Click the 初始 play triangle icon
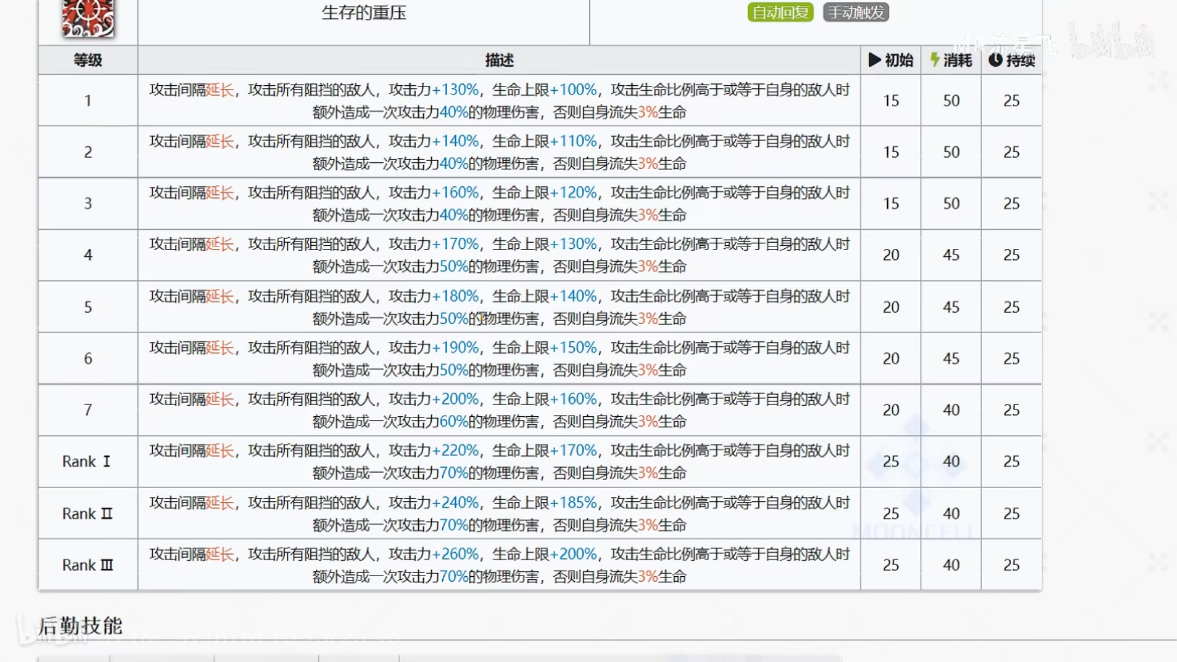The image size is (1177, 662). point(875,60)
